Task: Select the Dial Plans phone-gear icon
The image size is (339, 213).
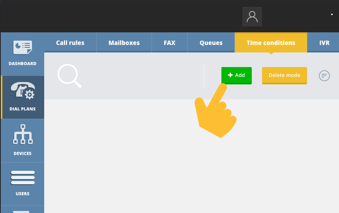Action: 22,92
